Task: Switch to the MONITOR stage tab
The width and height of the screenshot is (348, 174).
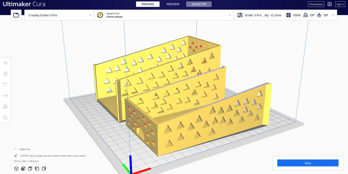Action: click(199, 4)
